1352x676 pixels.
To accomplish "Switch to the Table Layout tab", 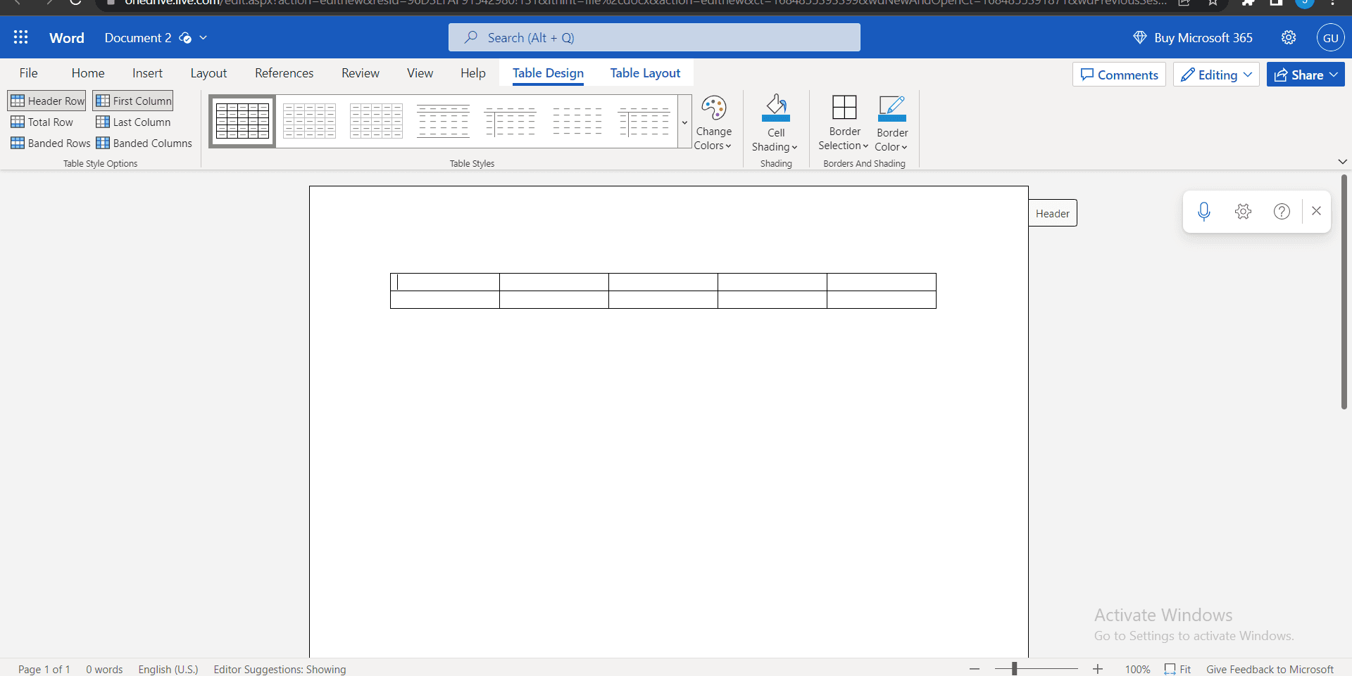I will [644, 72].
